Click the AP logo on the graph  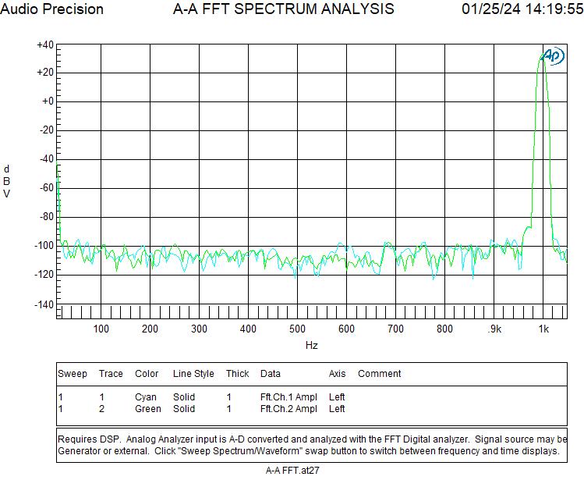click(552, 55)
